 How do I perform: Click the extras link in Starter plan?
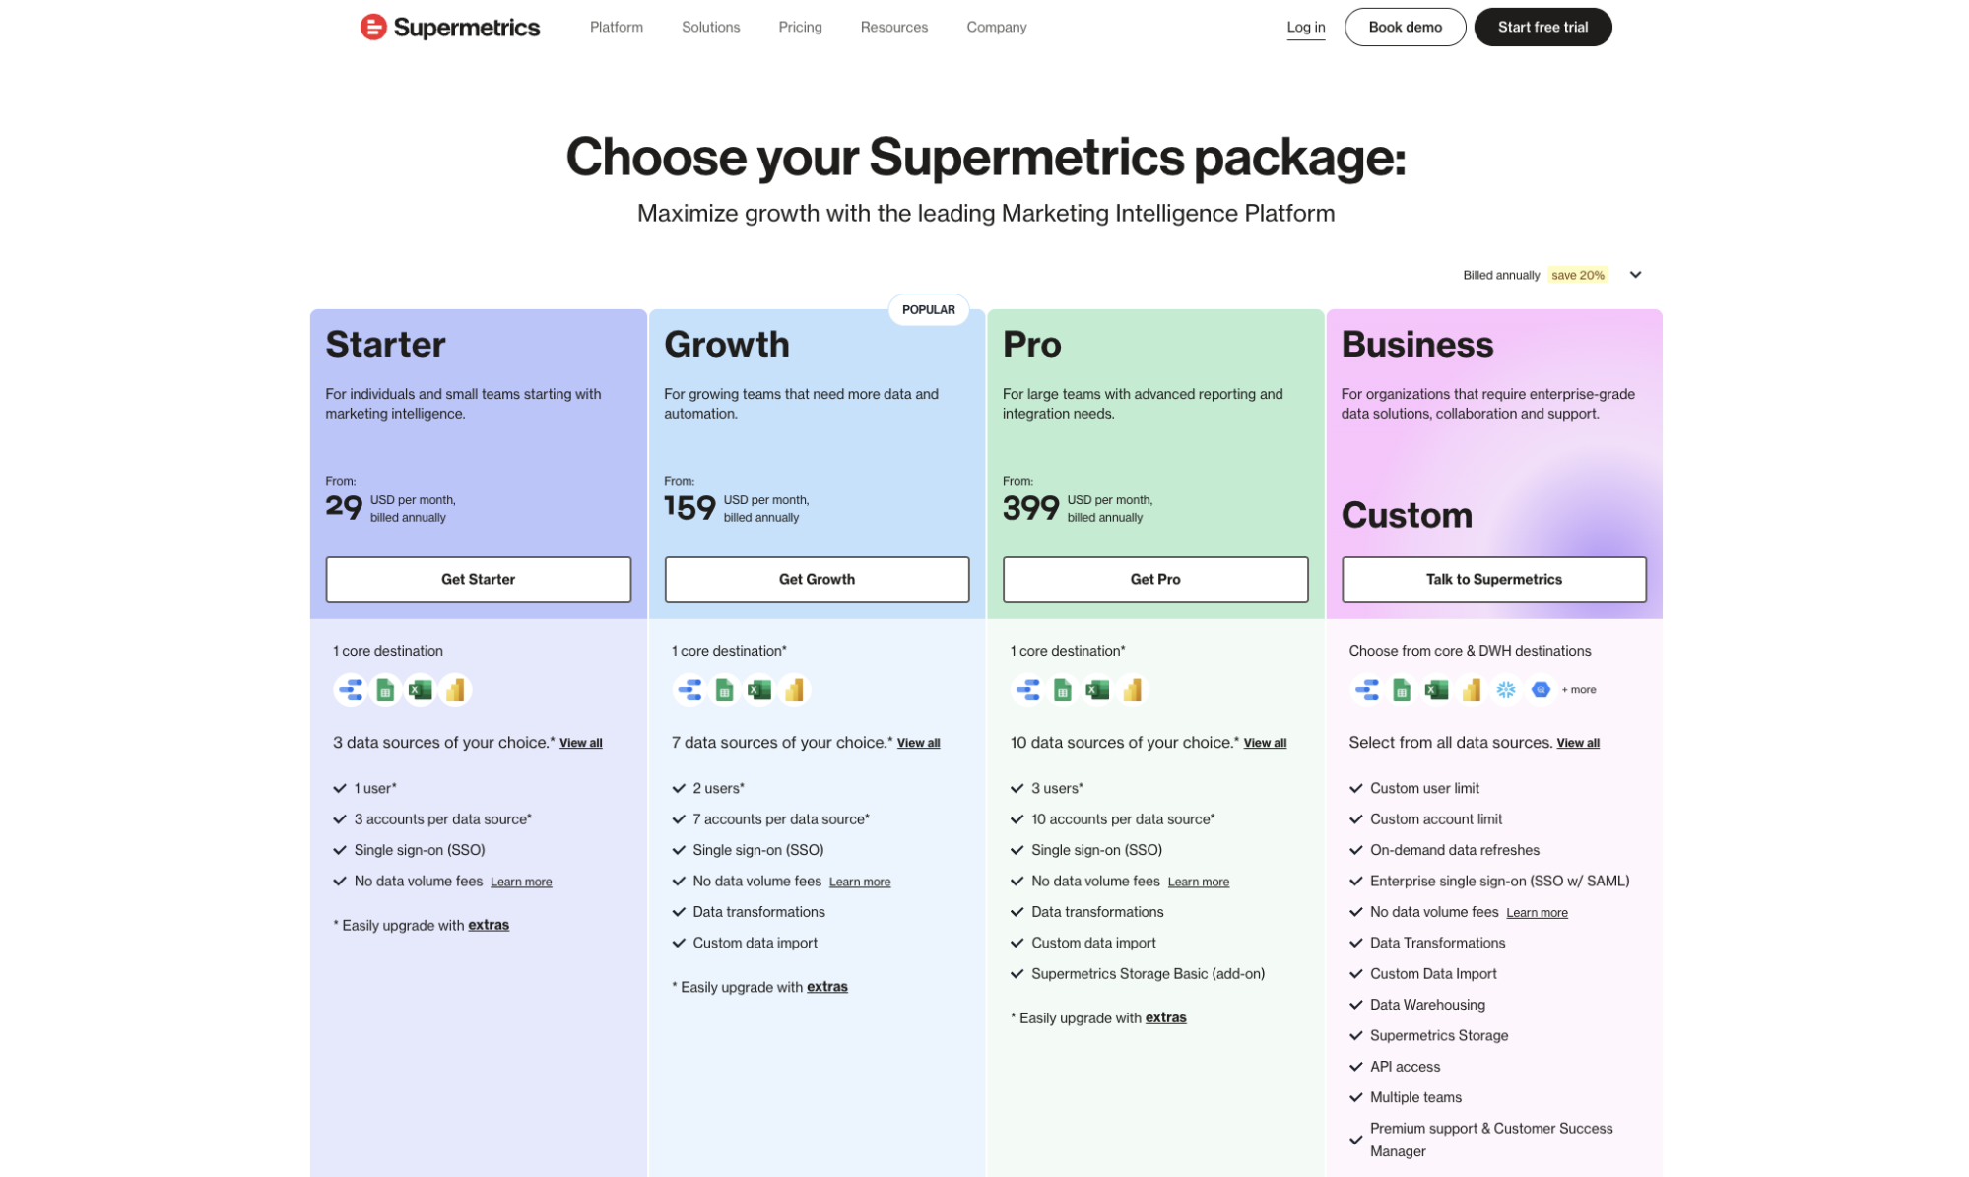click(489, 925)
